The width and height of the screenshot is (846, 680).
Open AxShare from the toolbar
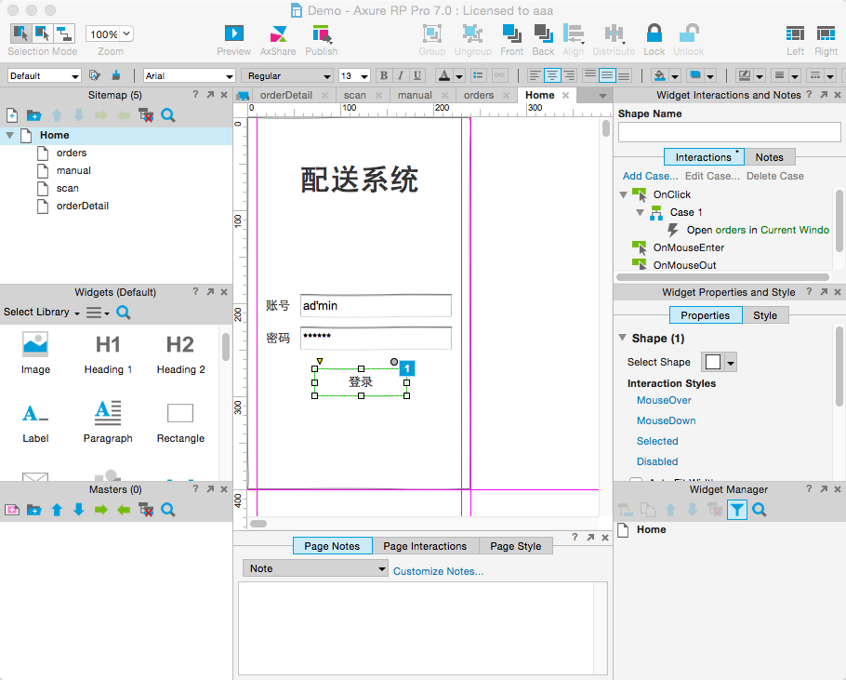278,33
